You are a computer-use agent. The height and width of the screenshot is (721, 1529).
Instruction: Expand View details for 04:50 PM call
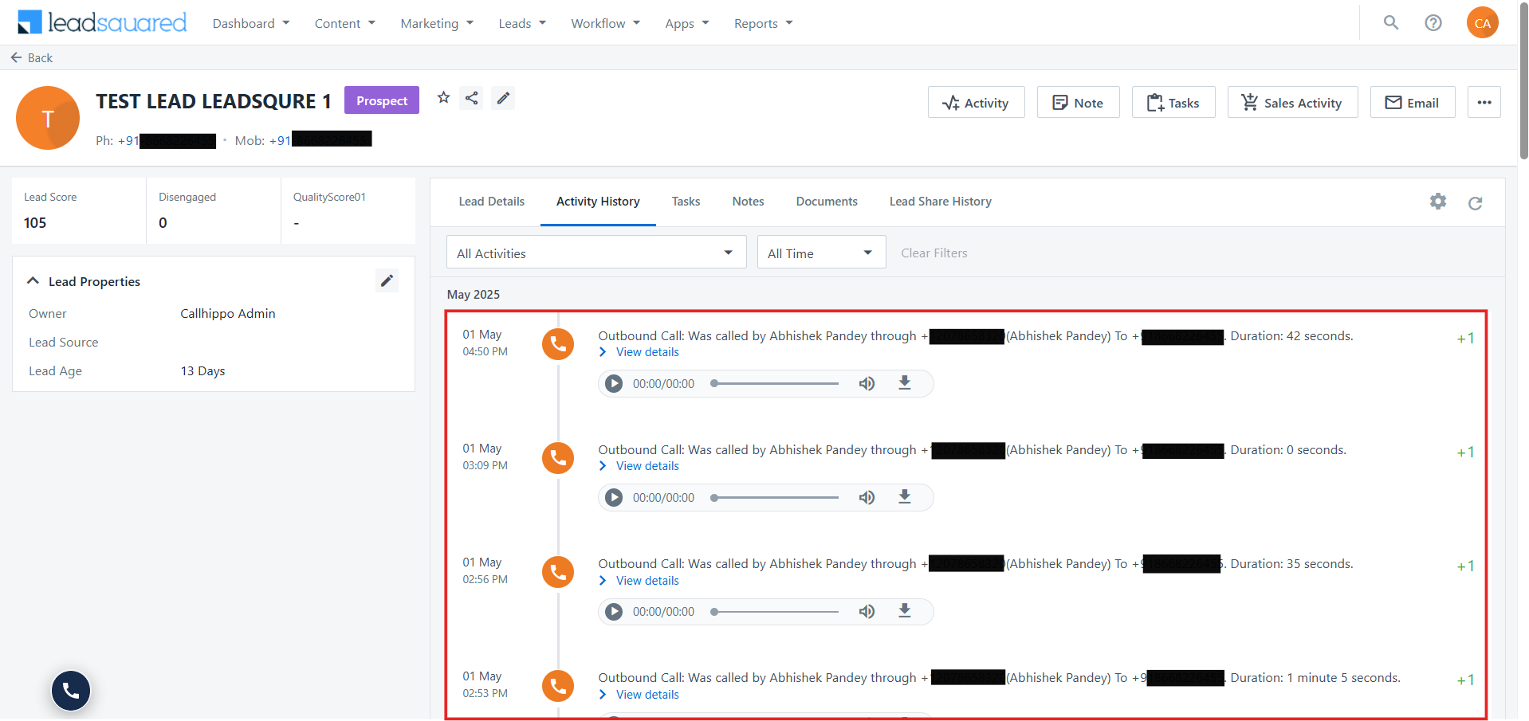(639, 352)
